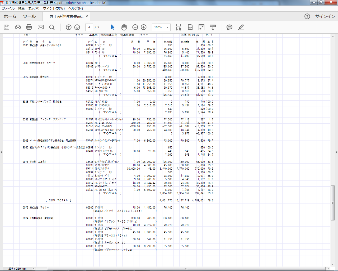Click the upload to cloud icon

point(18,27)
